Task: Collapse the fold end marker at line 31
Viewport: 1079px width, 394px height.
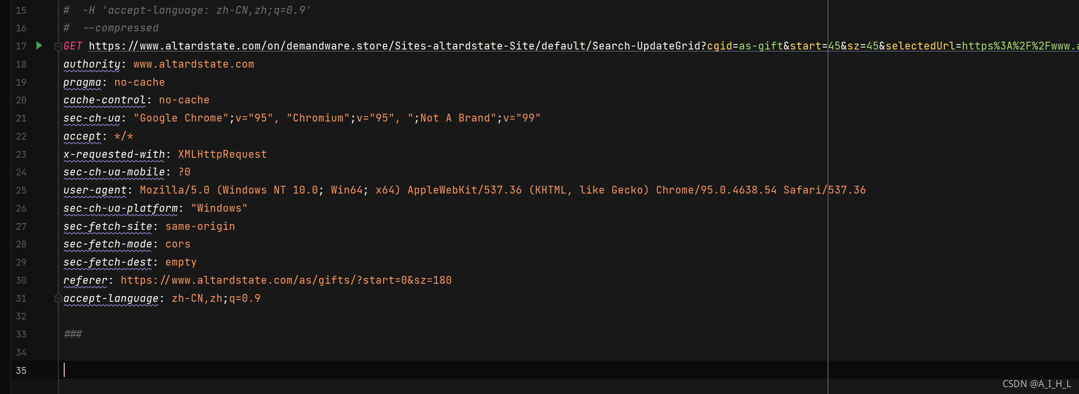Action: [58, 298]
